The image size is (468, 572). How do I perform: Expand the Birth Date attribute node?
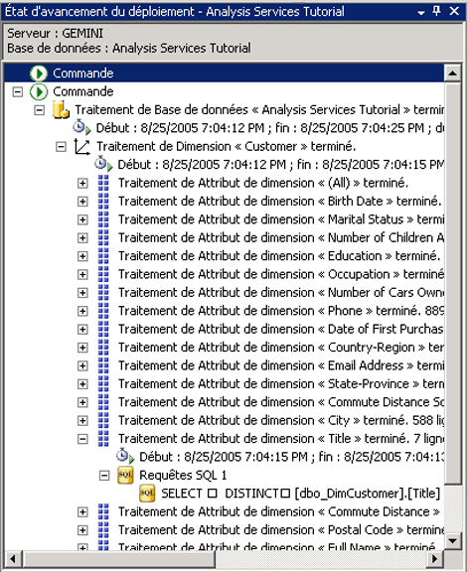coord(82,202)
